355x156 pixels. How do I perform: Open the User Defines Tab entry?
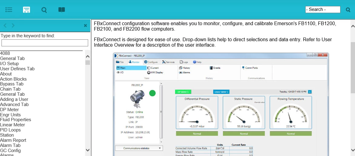pyautogui.click(x=17, y=68)
